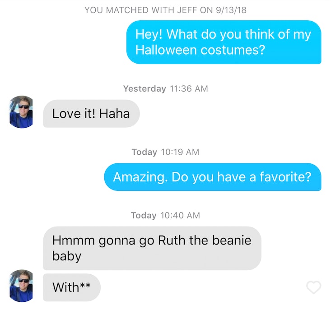
Task: Open Jeff's avatar beside the "With**" message
Action: [x=21, y=286]
